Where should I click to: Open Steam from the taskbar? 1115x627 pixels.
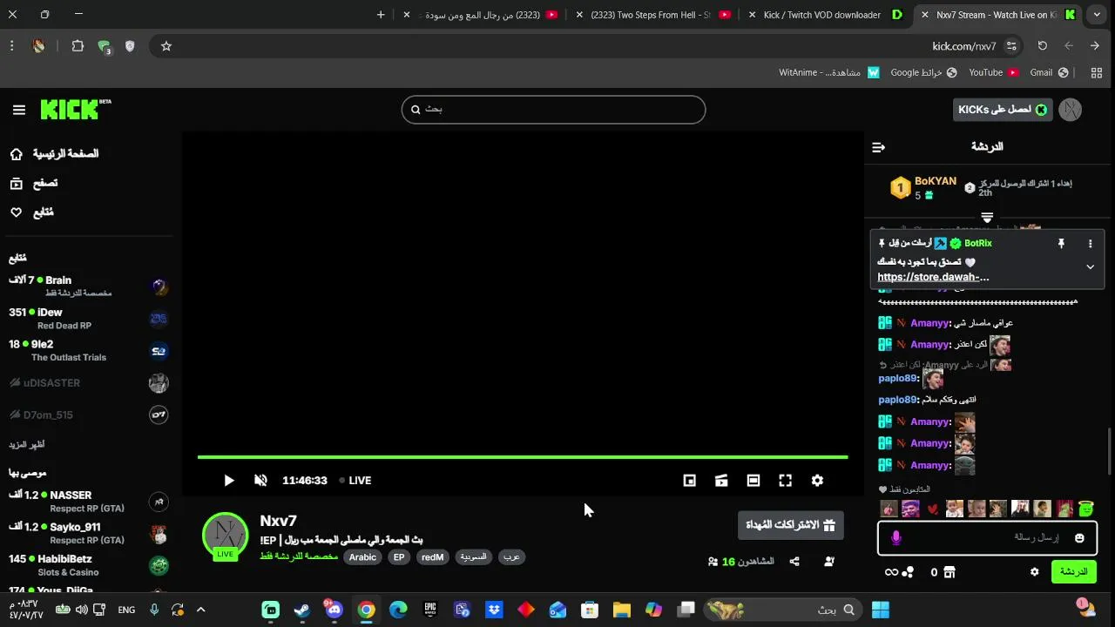(301, 610)
